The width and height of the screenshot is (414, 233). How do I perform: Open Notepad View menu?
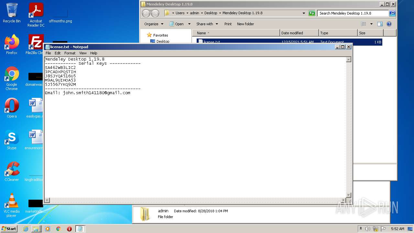click(83, 53)
